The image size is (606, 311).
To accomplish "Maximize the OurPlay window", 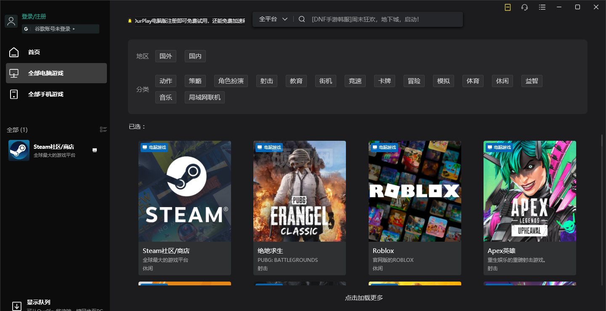I will coord(578,7).
